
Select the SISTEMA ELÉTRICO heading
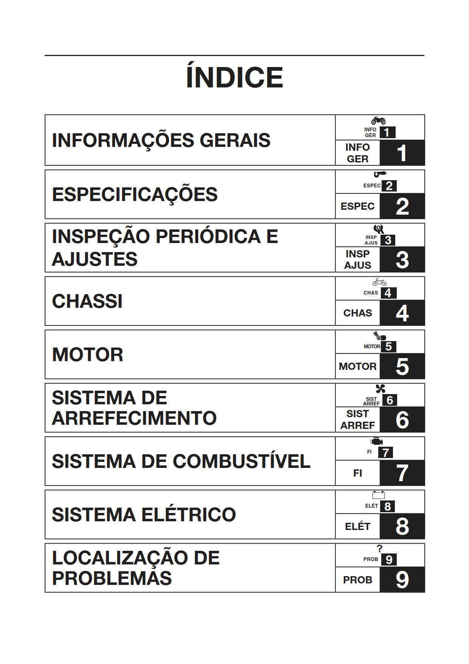[x=144, y=515]
